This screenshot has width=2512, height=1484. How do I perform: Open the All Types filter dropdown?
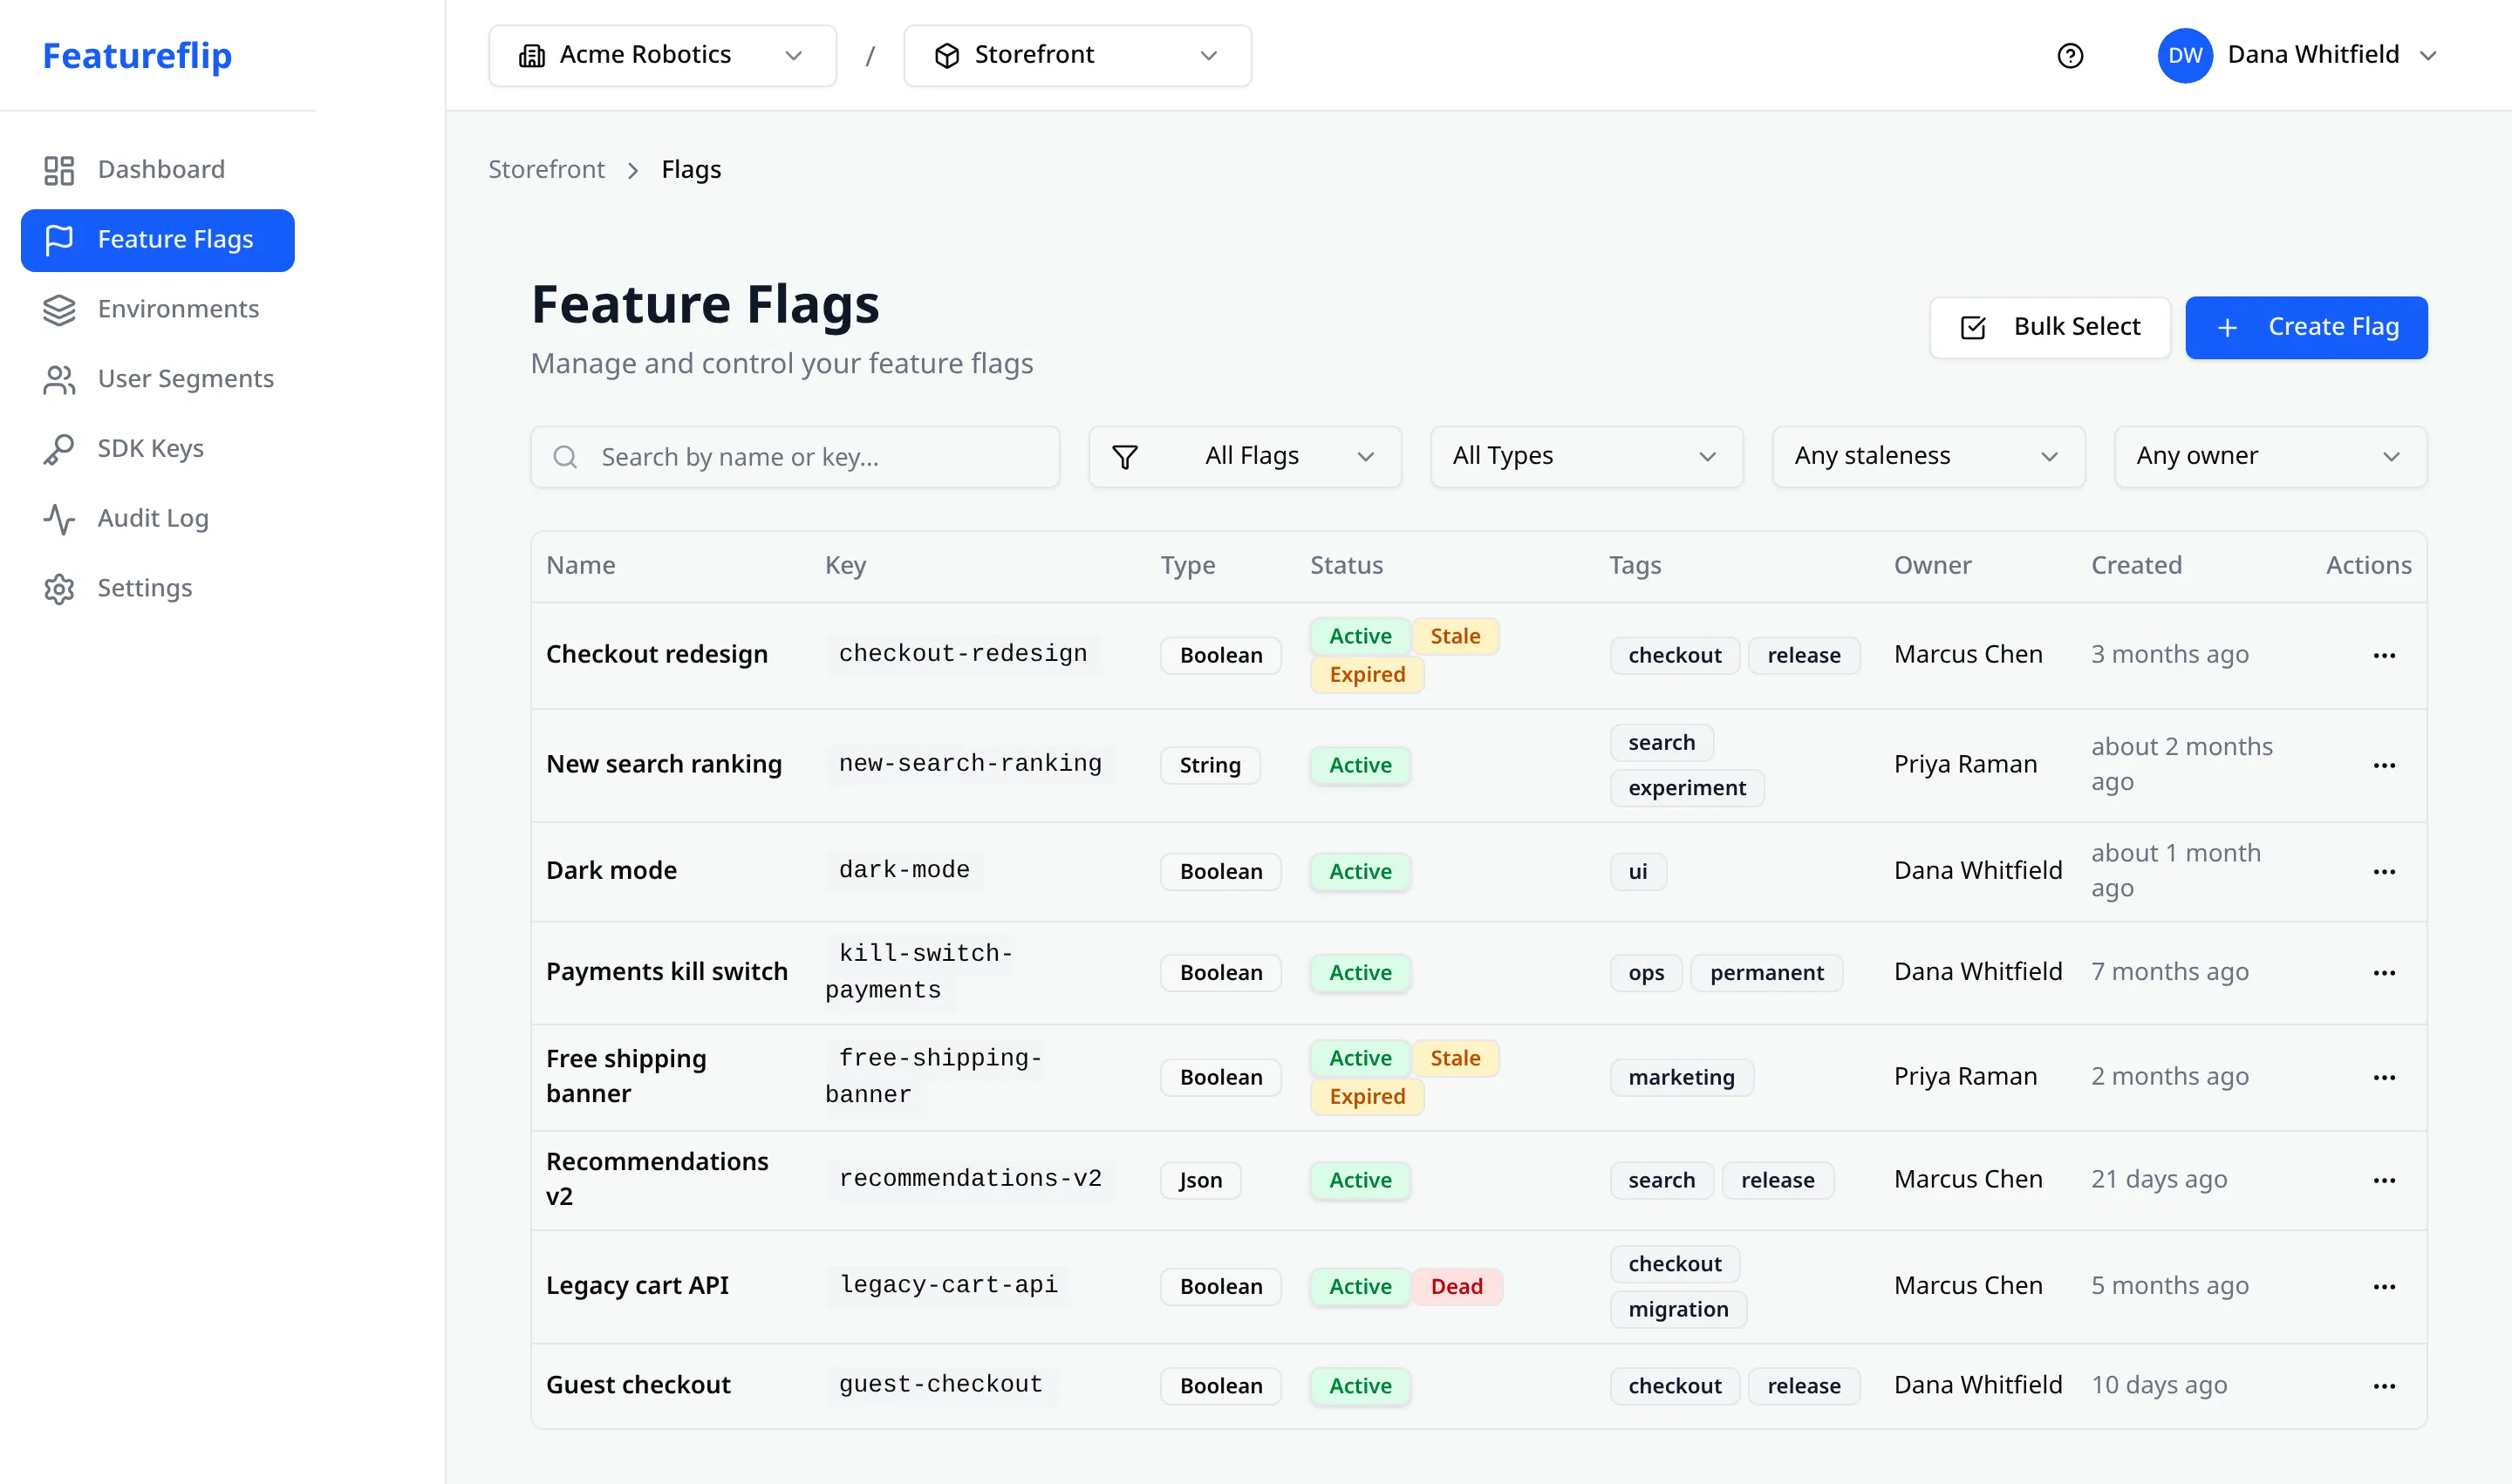(1587, 457)
